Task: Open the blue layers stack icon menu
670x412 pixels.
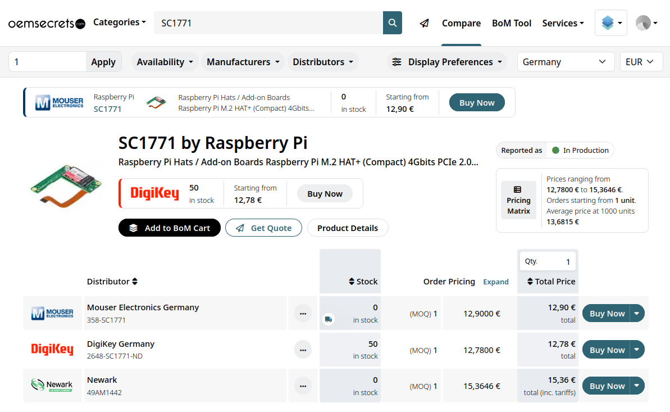Action: pyautogui.click(x=610, y=23)
